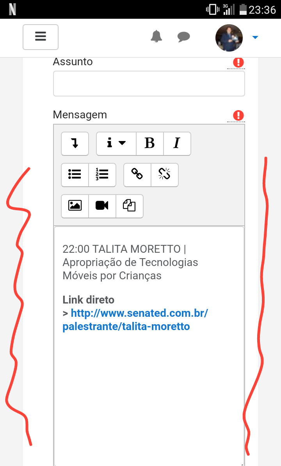Insert an ordered numbered list
Screen dimensions: 281x466
coord(102,175)
